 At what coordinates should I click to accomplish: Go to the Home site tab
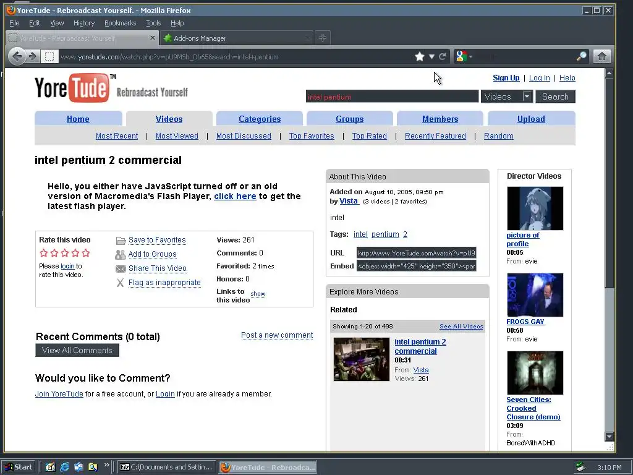point(78,119)
